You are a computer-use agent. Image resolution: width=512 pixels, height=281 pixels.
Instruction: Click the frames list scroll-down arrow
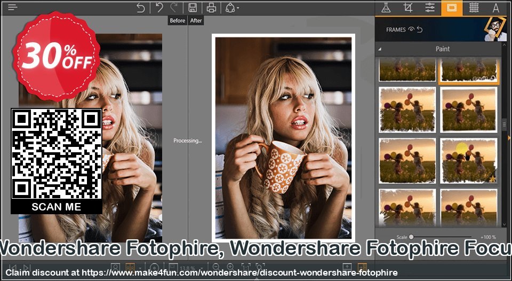tap(504, 224)
